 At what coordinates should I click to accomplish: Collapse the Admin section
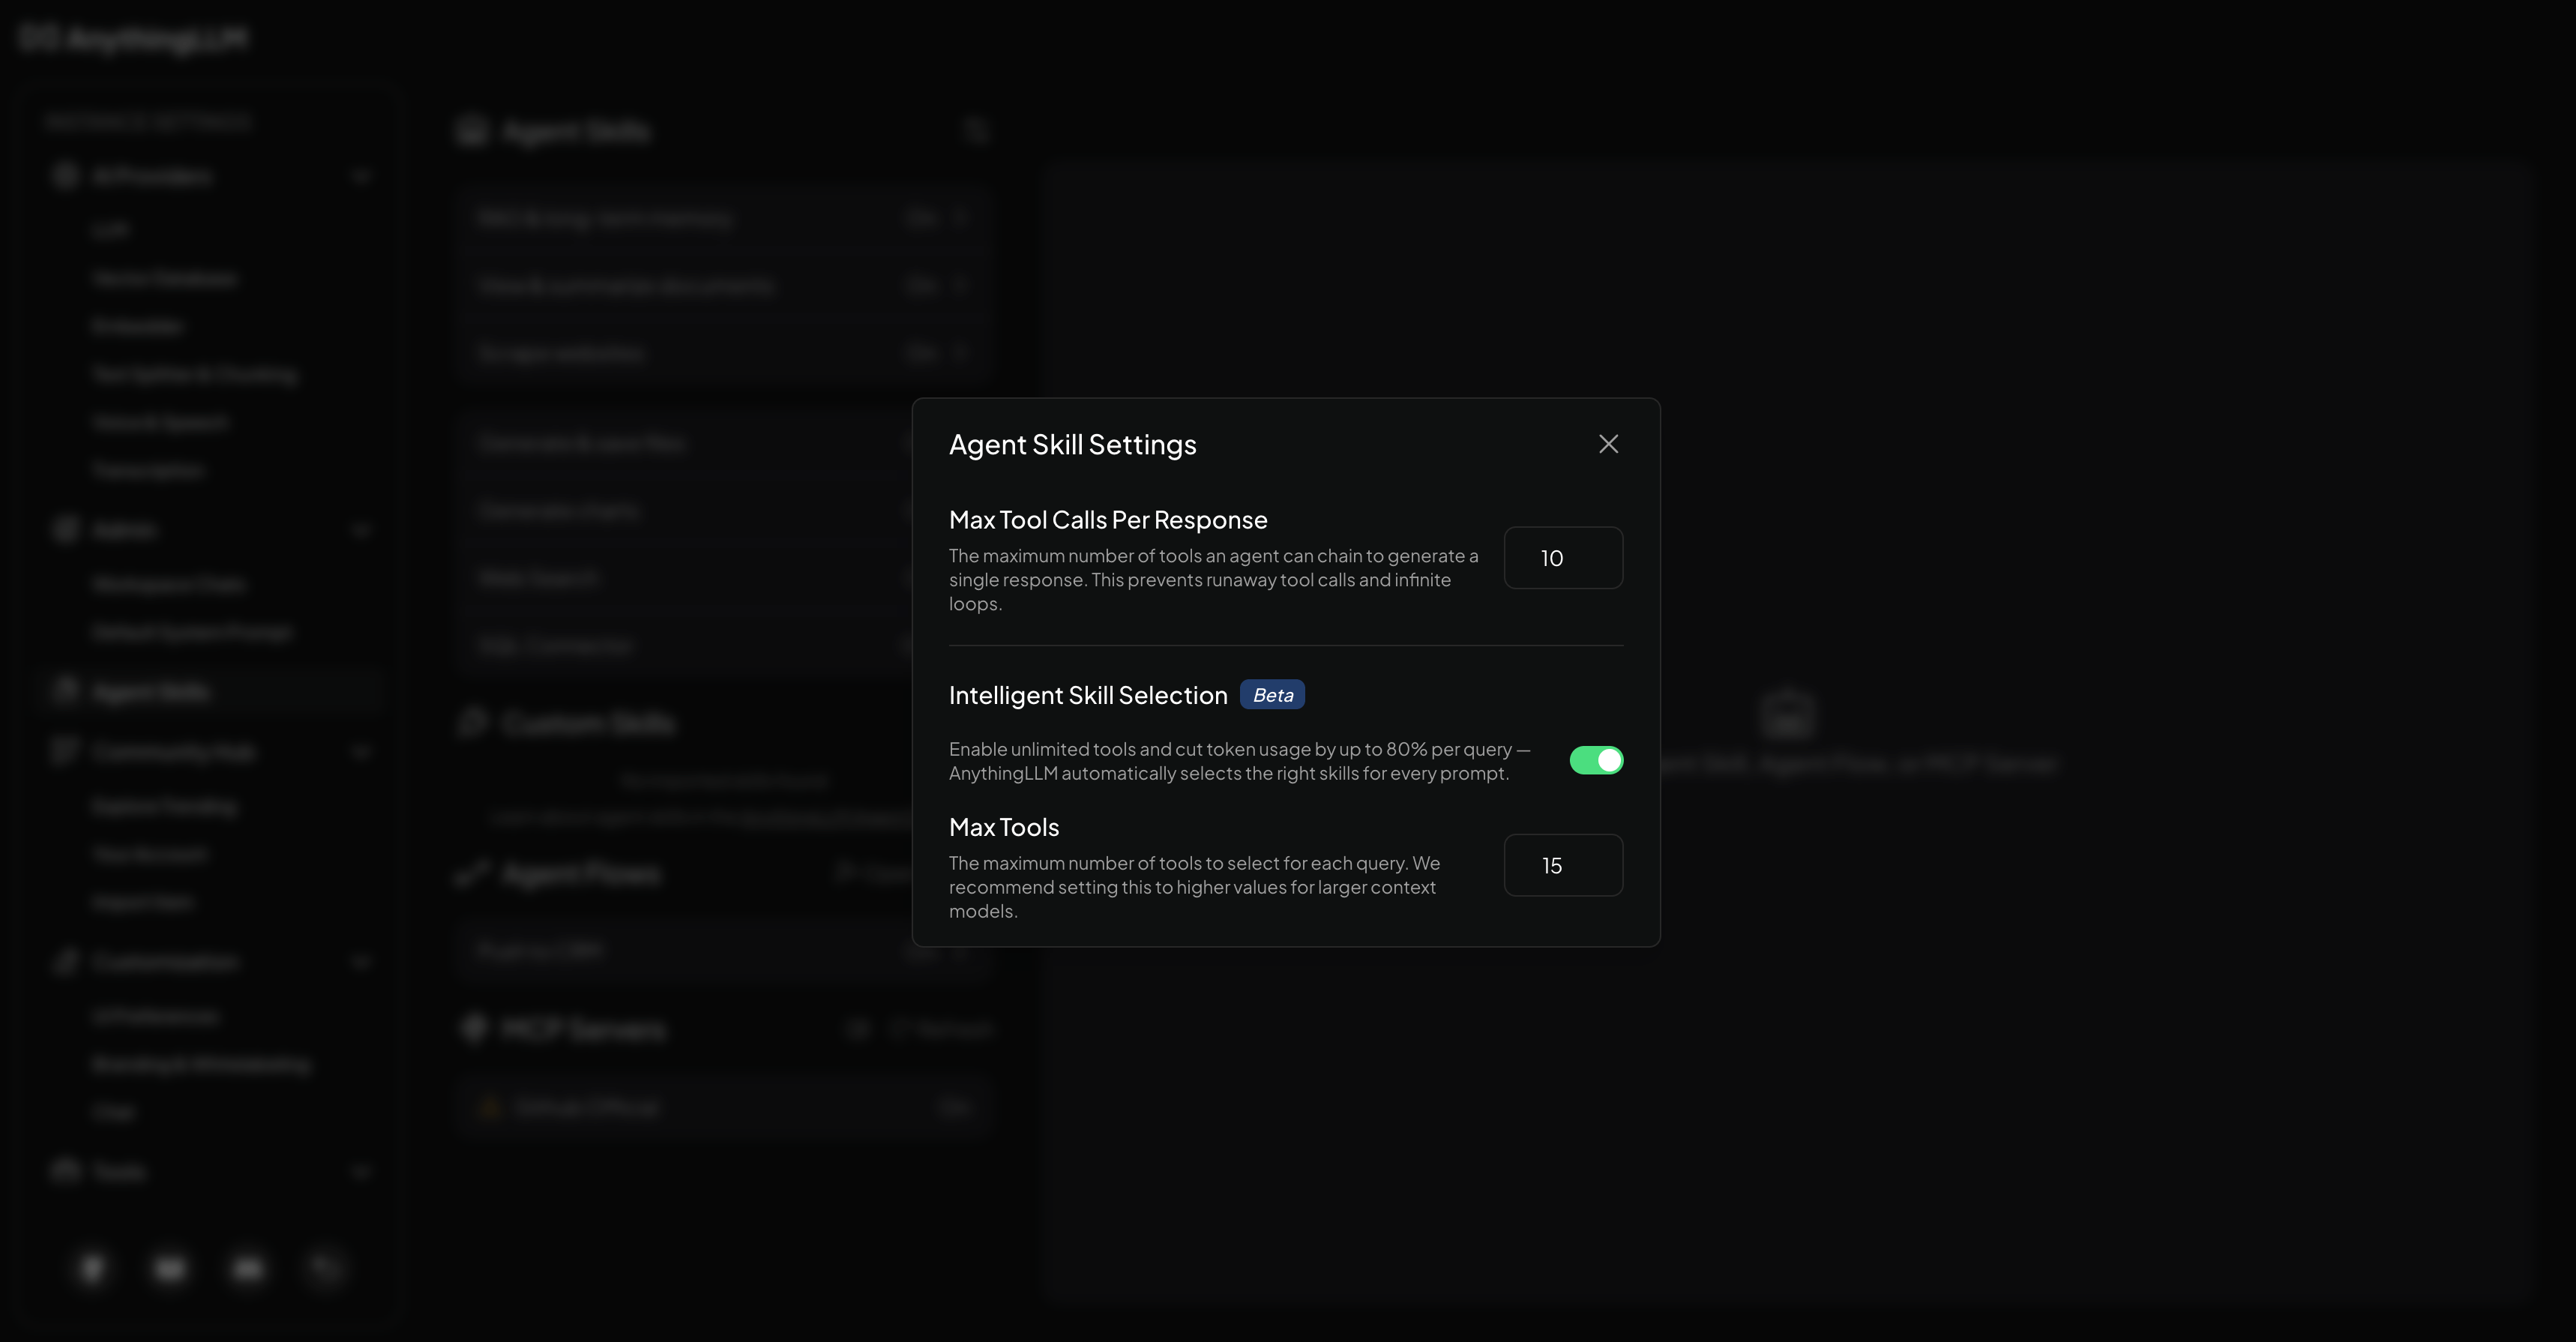(x=362, y=529)
